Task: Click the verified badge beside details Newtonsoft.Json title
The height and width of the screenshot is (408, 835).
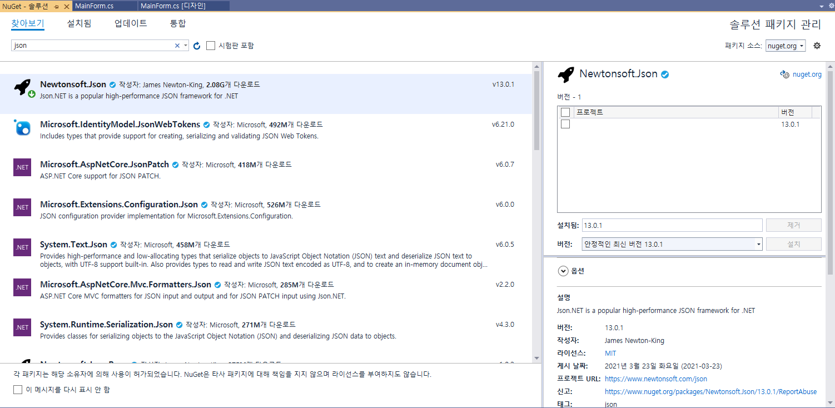Action: tap(664, 74)
